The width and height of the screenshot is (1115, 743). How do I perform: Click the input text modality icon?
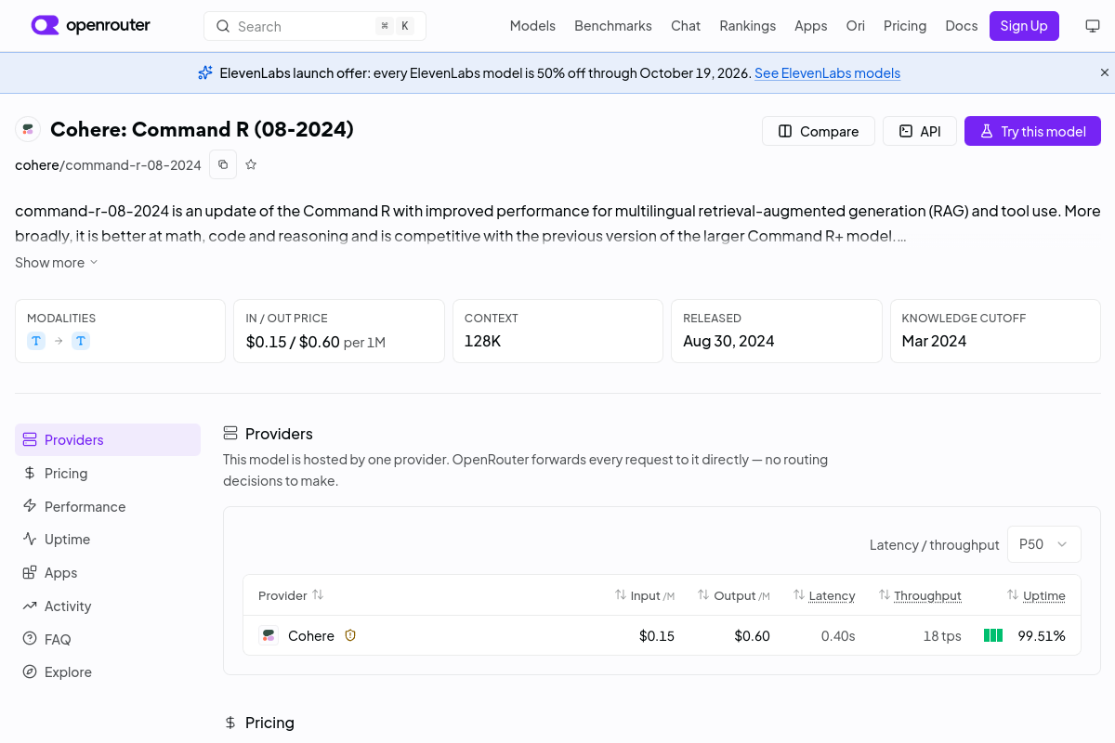coord(36,341)
